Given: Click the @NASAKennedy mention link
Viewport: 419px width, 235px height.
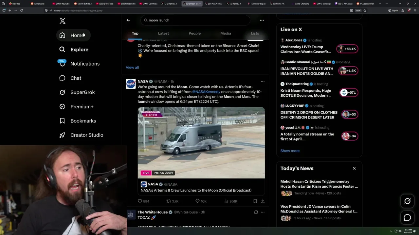Looking at the screenshot, I should (206, 92).
